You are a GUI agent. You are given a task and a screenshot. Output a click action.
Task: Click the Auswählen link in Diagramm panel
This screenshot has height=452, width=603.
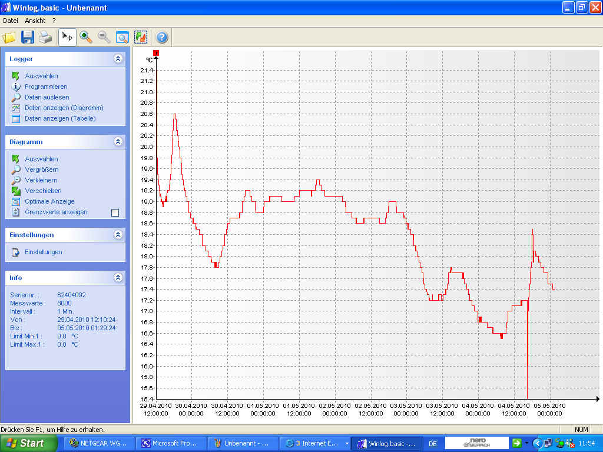tap(42, 159)
